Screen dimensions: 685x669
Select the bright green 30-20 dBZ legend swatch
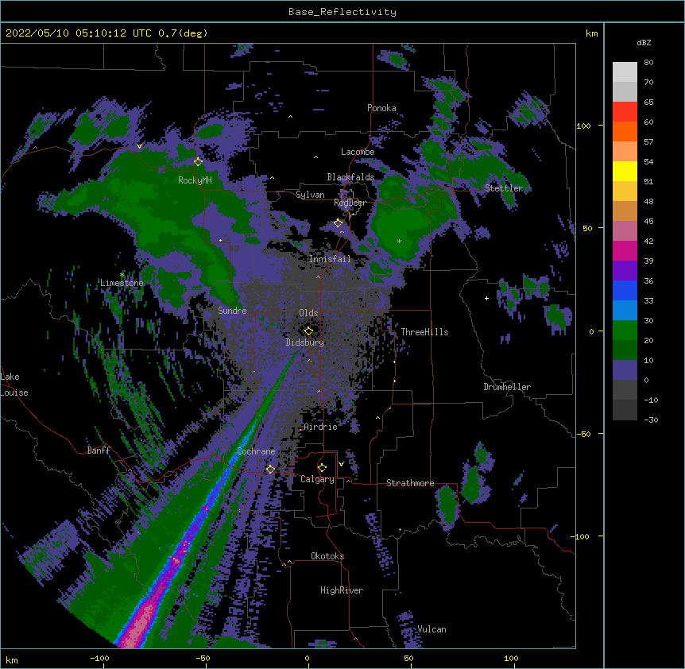[625, 331]
